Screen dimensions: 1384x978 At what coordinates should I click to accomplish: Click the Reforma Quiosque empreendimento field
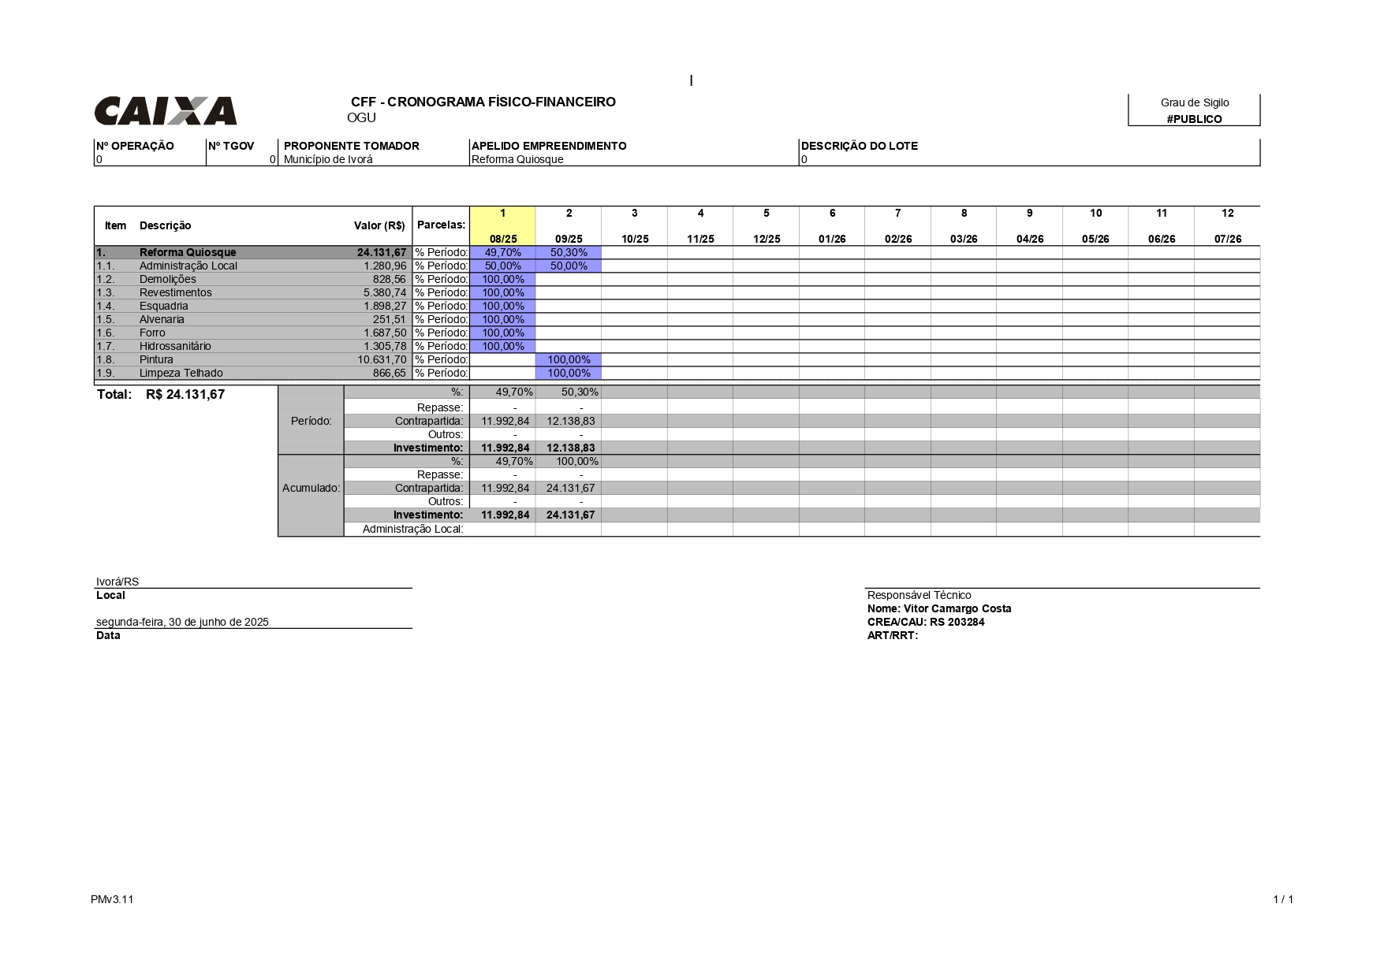coord(517,159)
